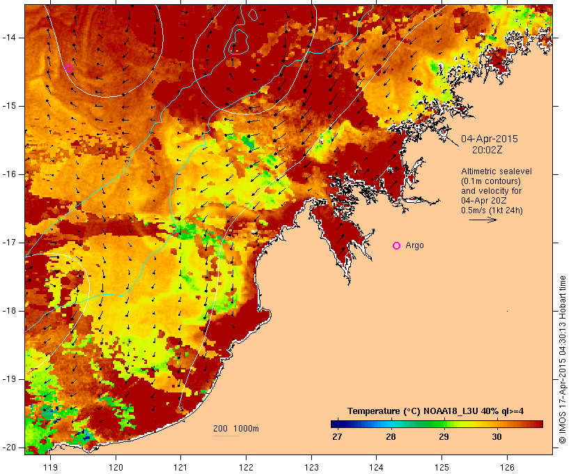
Task: Click the colorbar tick label 29
Action: point(444,437)
